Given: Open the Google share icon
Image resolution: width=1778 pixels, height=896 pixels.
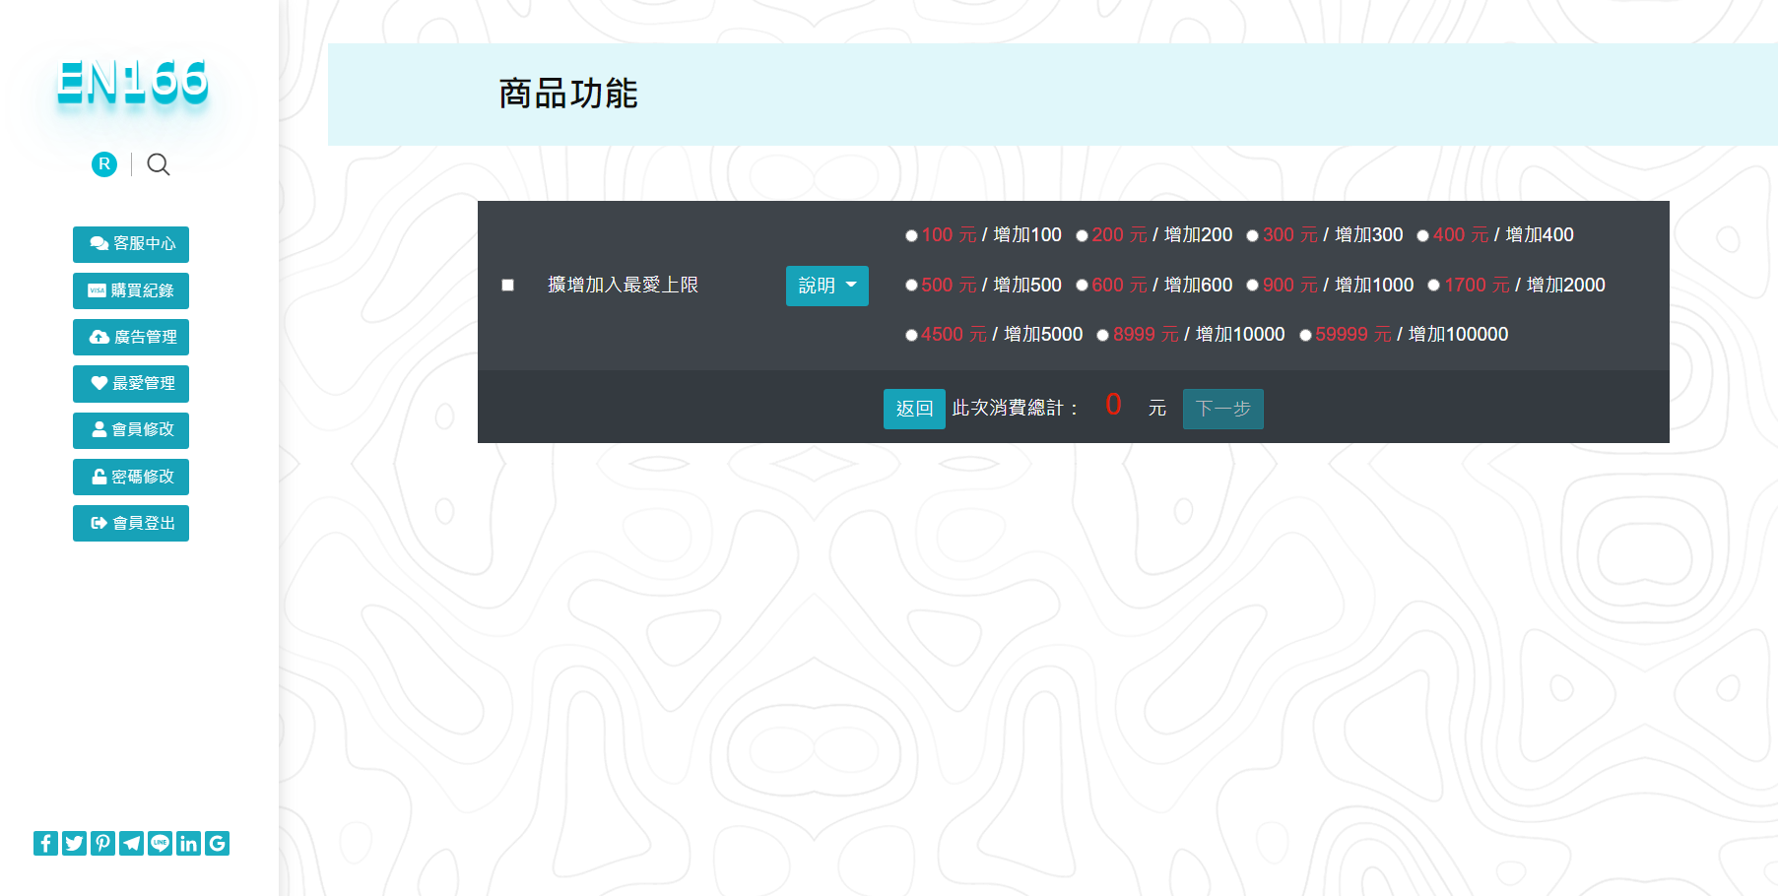Looking at the screenshot, I should tap(217, 843).
